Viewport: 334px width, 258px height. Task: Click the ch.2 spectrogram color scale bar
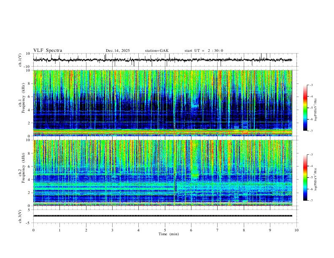pos(305,177)
